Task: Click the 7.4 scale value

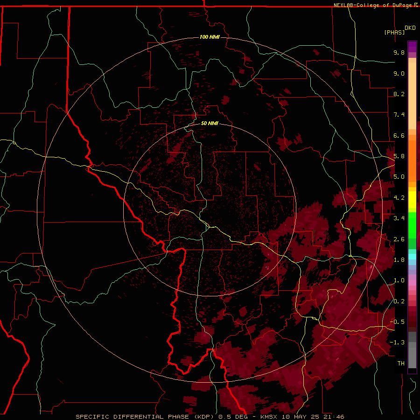Action: tap(399, 115)
